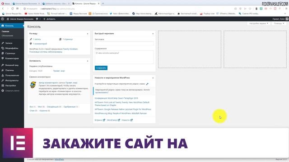Screen dimensions: 289x162
Task: Click the Внешний вид brush icon
Action: point(3,65)
